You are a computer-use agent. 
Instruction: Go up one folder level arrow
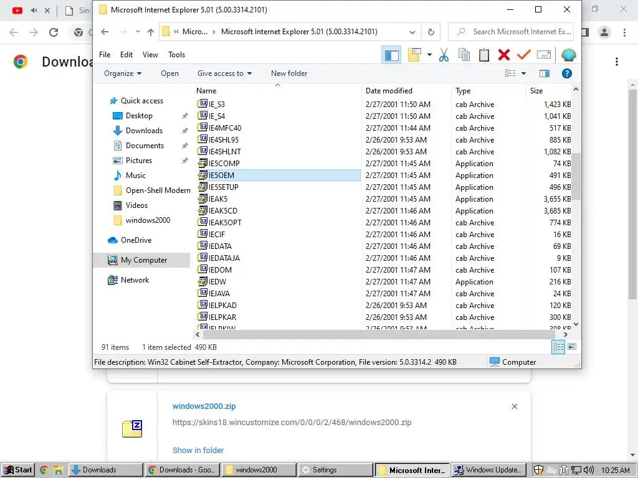coord(151,32)
